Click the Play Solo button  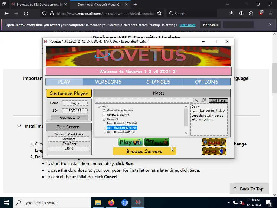[x=157, y=142]
